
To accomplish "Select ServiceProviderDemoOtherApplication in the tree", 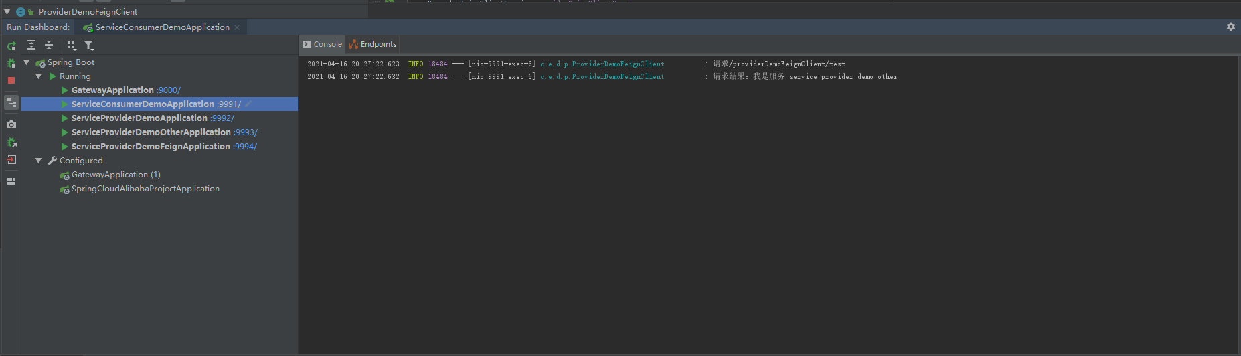I will [x=151, y=132].
